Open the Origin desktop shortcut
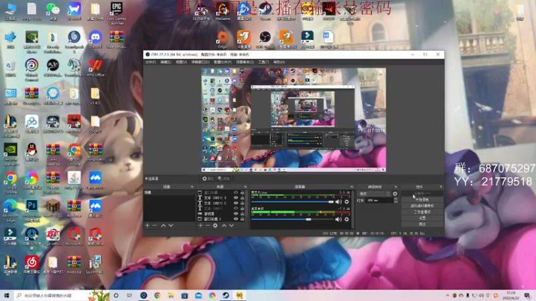This screenshot has height=301, width=536. point(222,40)
